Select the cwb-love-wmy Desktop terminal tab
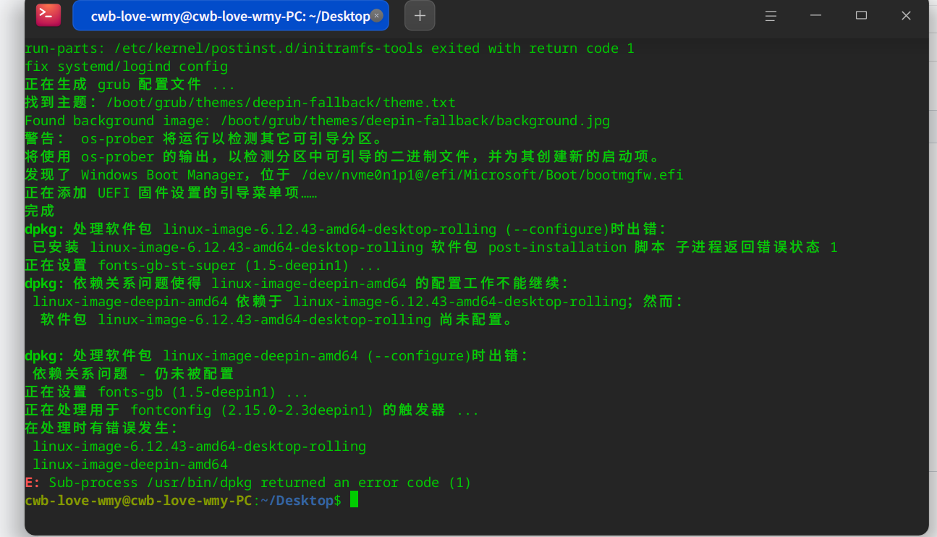The width and height of the screenshot is (937, 537). [x=231, y=16]
